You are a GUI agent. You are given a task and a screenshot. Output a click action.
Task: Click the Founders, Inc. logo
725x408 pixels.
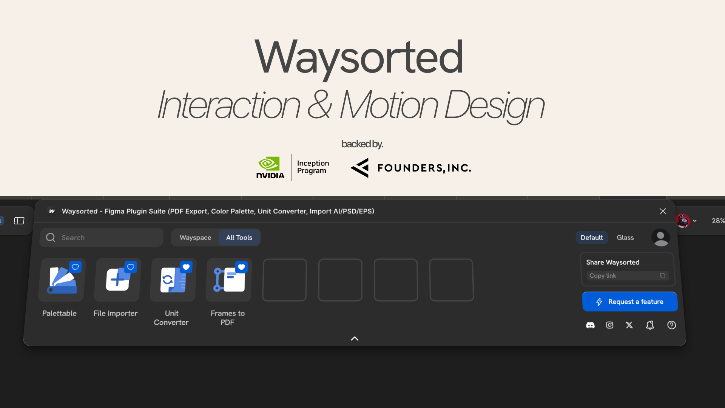(411, 168)
